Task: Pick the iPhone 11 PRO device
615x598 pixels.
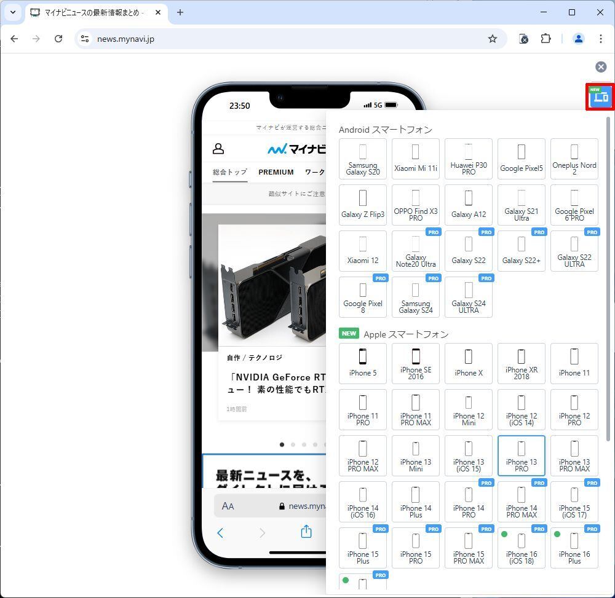Action: coord(363,410)
